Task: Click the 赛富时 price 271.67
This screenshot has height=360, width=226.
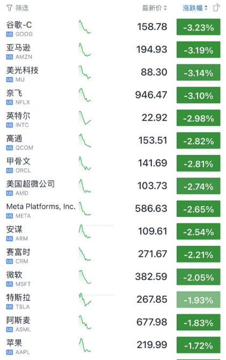Action: pyautogui.click(x=153, y=254)
